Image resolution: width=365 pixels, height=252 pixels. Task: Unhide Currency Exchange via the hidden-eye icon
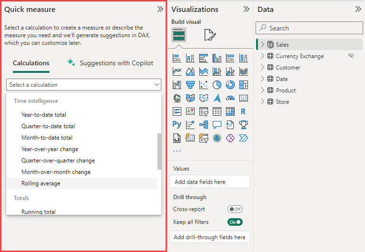[x=351, y=56]
